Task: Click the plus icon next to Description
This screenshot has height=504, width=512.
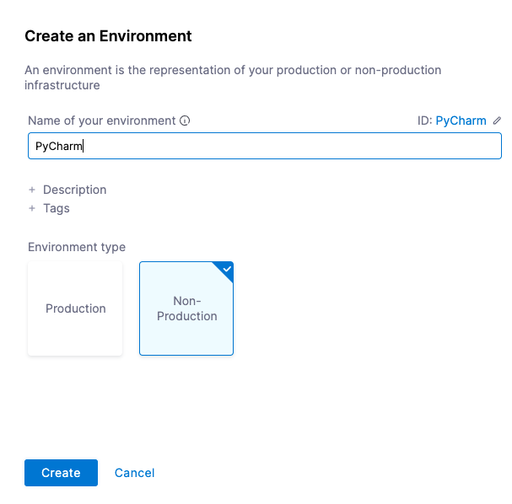Action: [32, 190]
